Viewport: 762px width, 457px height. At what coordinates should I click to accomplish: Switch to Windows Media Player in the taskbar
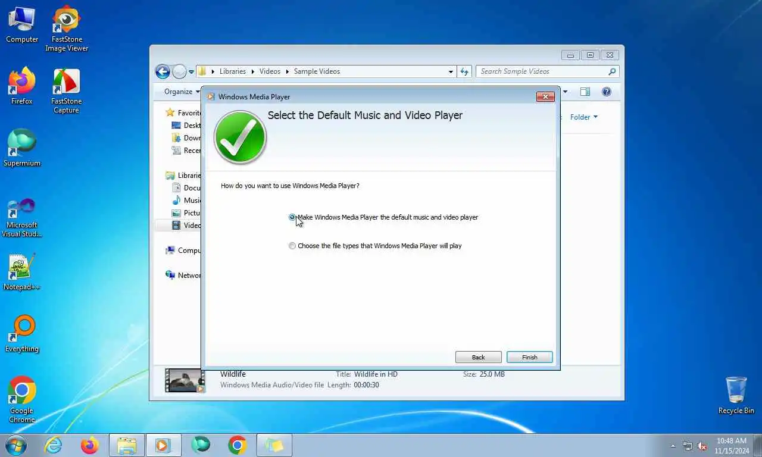click(x=164, y=445)
